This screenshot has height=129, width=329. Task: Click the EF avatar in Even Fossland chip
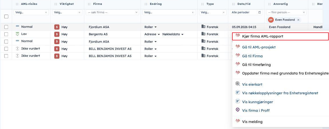coord(271,20)
